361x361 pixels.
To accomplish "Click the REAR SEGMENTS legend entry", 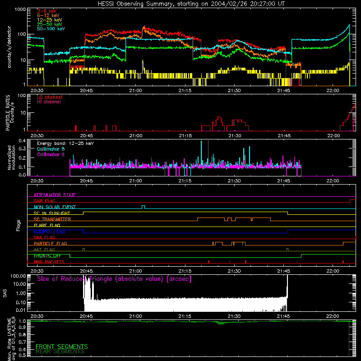I will (60, 352).
